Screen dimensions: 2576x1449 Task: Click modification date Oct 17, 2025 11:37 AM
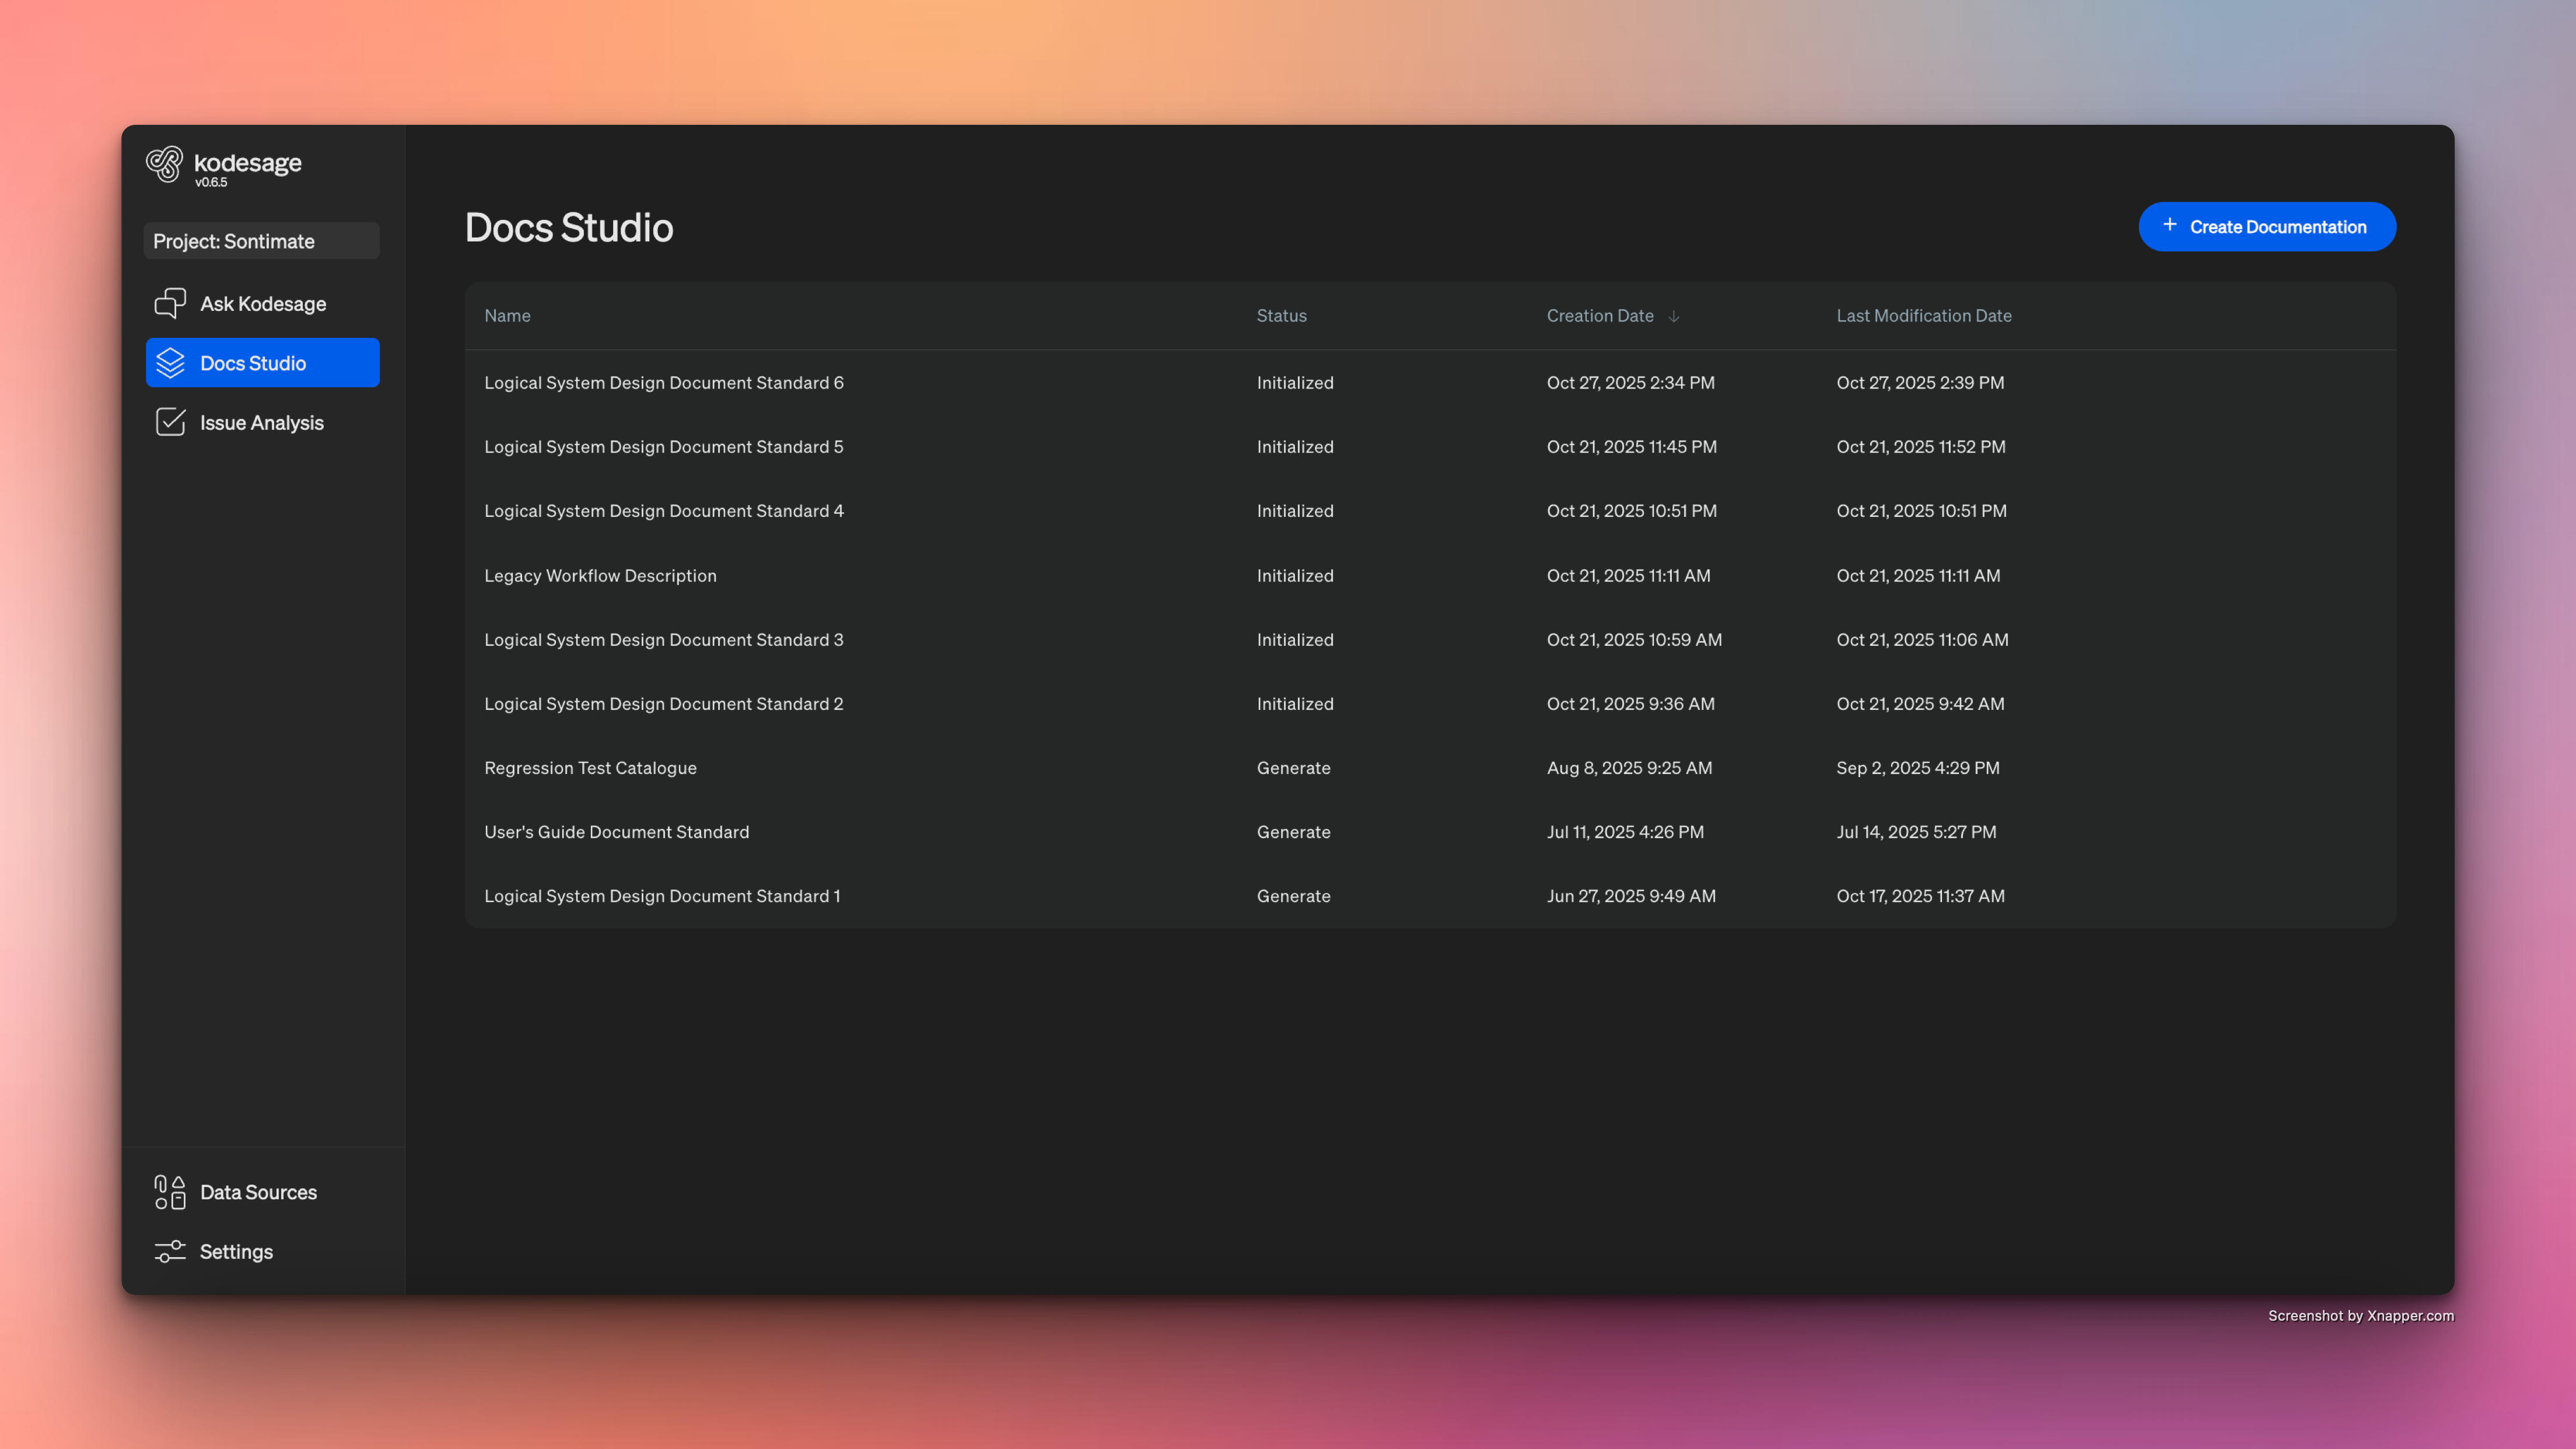click(x=1921, y=896)
